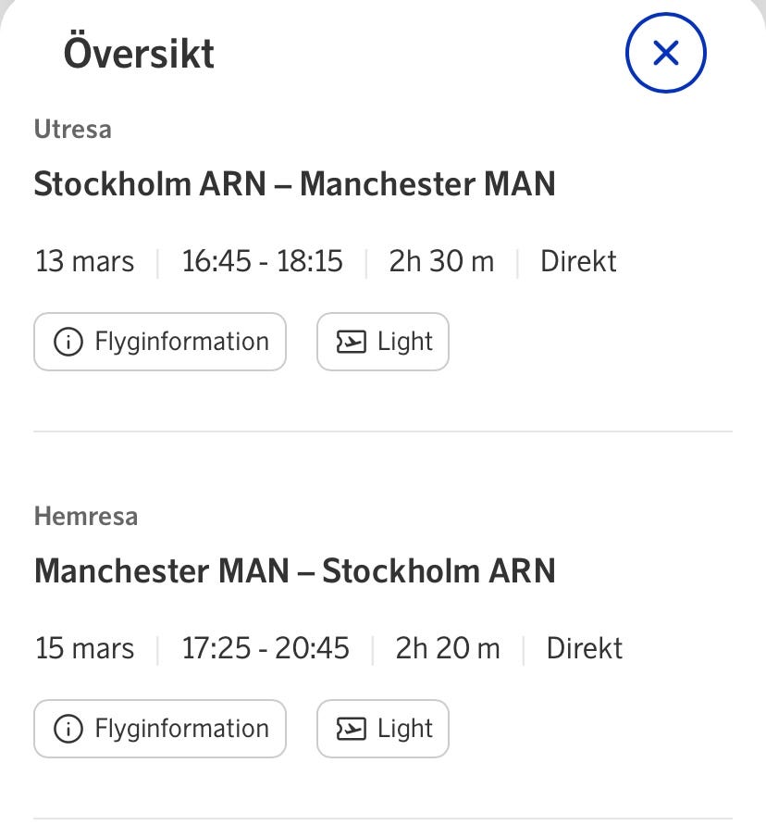This screenshot has height=838, width=766.
Task: Click the ticket icon in the Utresa Light button
Action: [351, 342]
